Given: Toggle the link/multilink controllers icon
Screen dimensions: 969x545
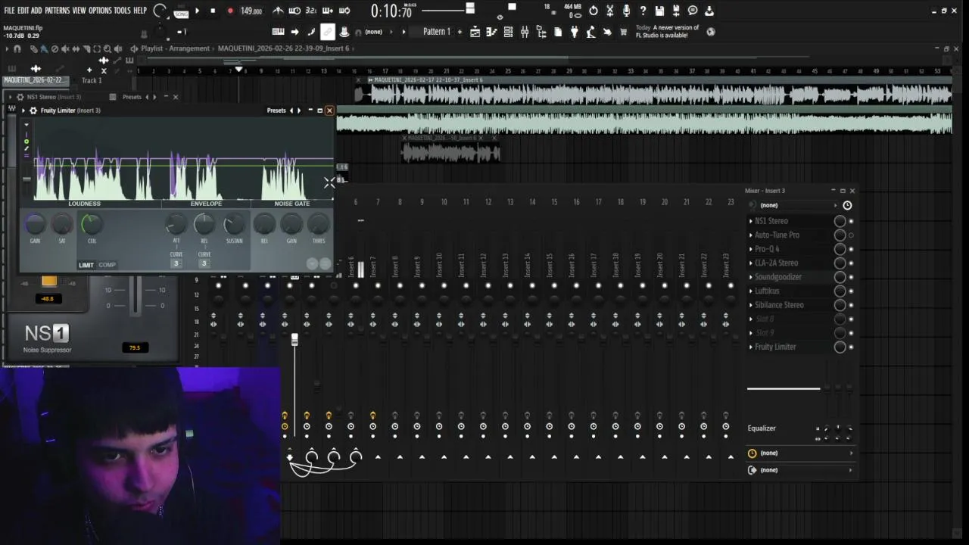Looking at the screenshot, I should (x=328, y=32).
